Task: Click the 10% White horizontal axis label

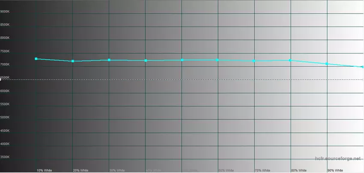Action: tap(44, 170)
